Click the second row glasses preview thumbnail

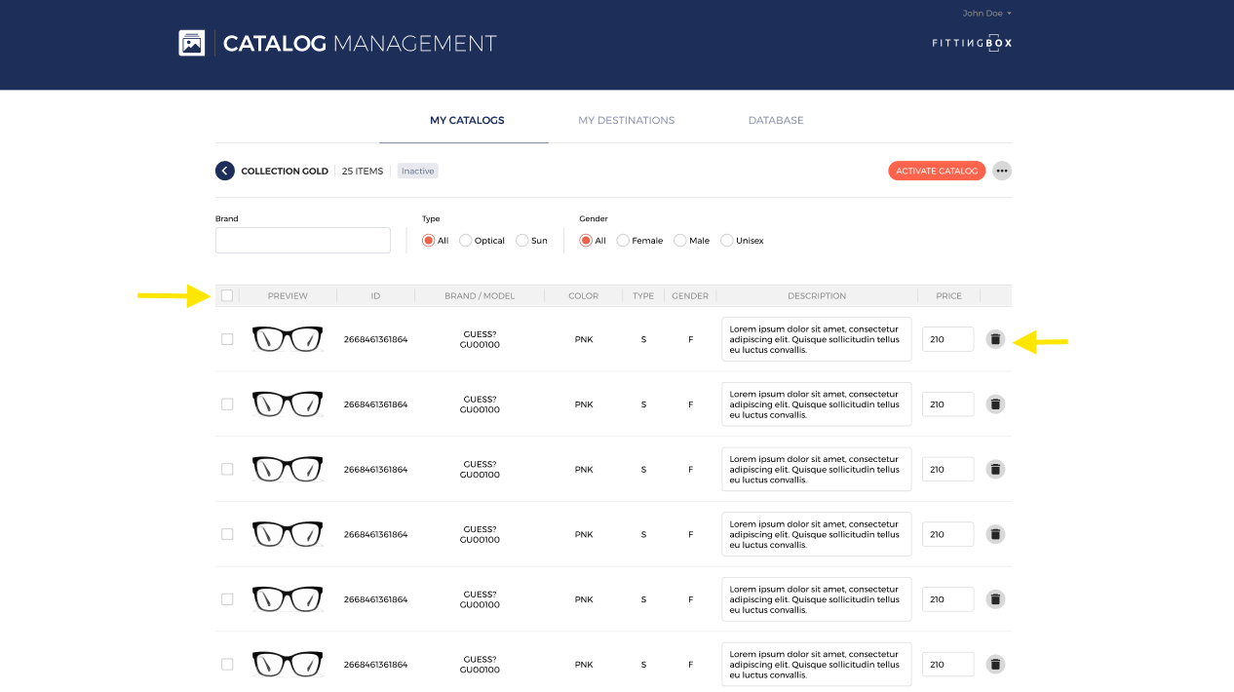(288, 404)
